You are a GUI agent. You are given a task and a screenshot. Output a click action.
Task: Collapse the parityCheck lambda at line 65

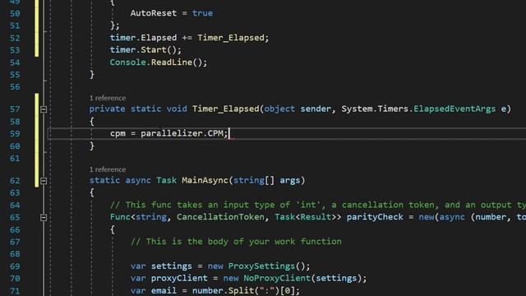point(44,218)
